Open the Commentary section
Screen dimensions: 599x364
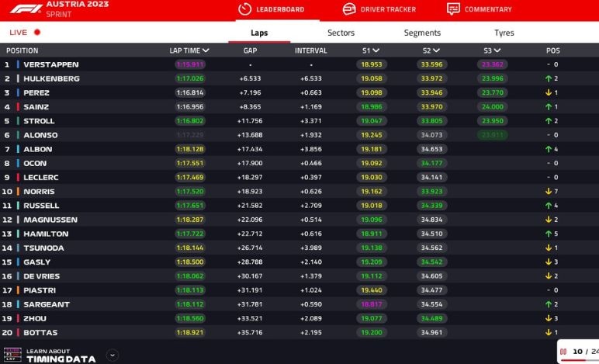[x=487, y=9]
